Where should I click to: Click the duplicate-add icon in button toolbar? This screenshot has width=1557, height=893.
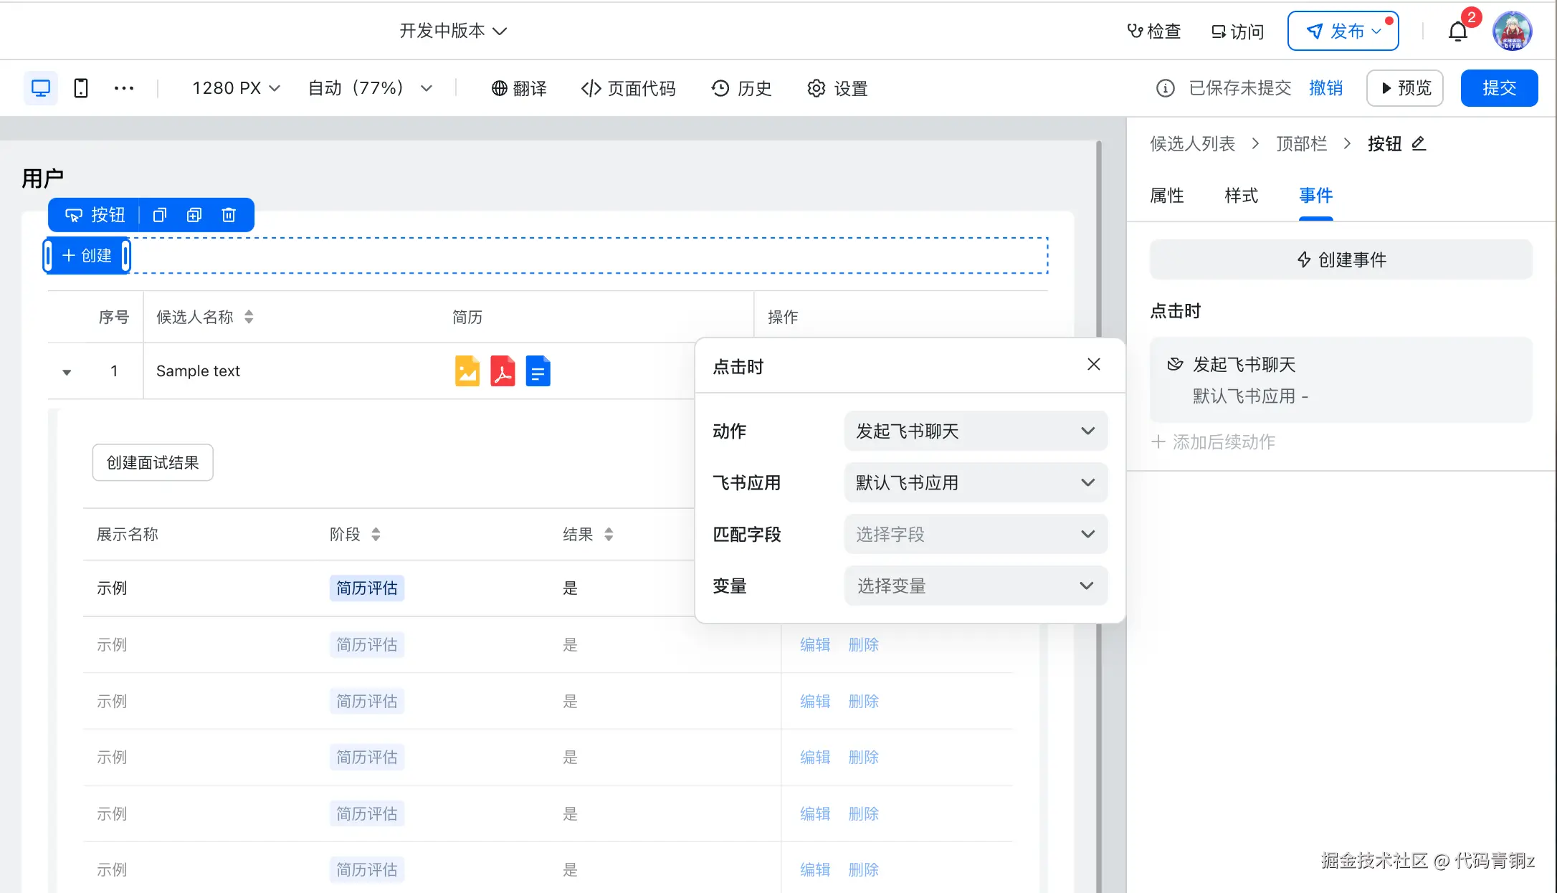[x=194, y=215]
